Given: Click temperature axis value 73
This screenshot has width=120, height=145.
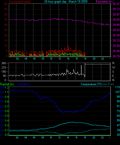Looking at the screenshot, I should point(118,111).
